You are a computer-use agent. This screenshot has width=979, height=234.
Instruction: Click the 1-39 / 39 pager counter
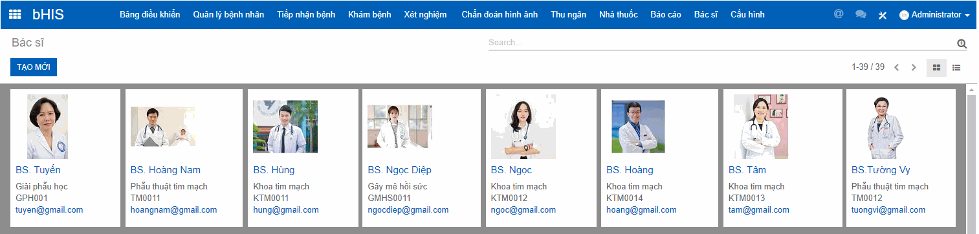(868, 67)
